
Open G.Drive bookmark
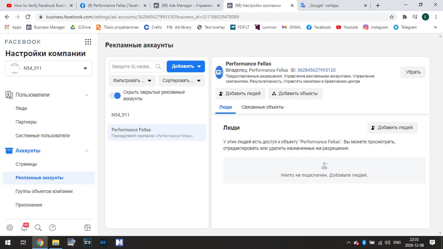click(x=81, y=27)
